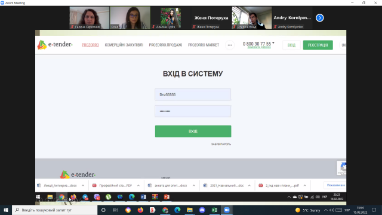Select the Andry Korniyenko participant tile
Image resolution: width=382 pixels, height=215 pixels.
point(292,18)
